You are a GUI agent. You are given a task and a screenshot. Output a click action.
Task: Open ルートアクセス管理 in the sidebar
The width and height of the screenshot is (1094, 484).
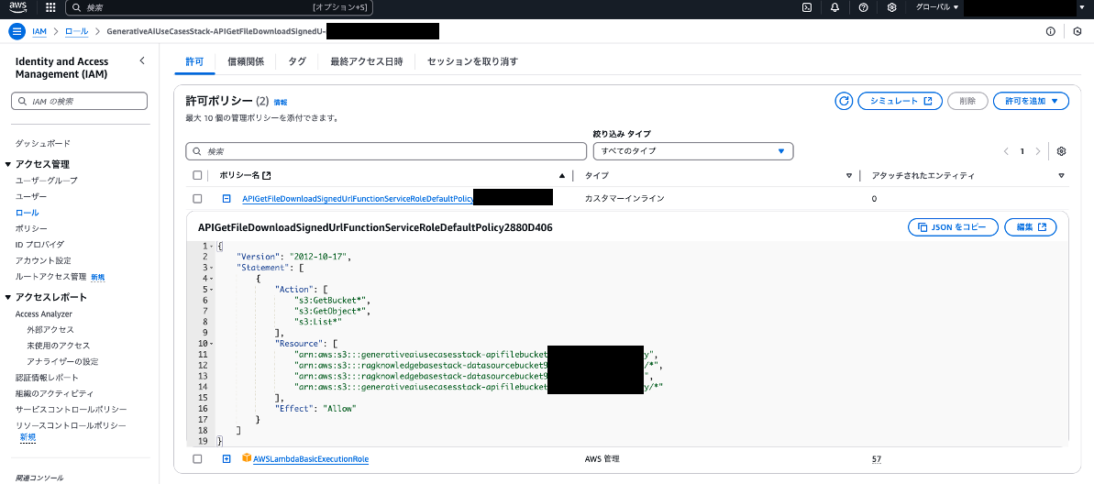51,277
